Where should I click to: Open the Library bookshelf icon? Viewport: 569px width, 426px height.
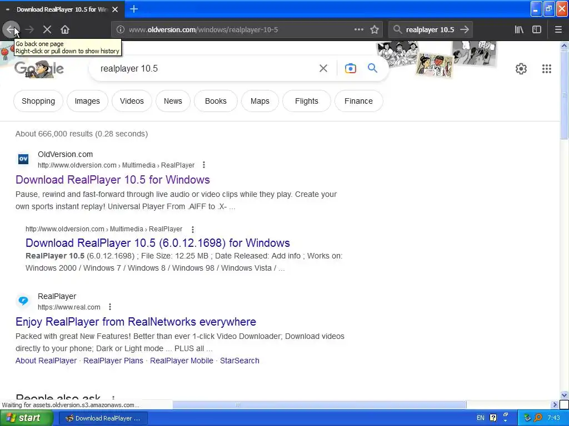(519, 29)
